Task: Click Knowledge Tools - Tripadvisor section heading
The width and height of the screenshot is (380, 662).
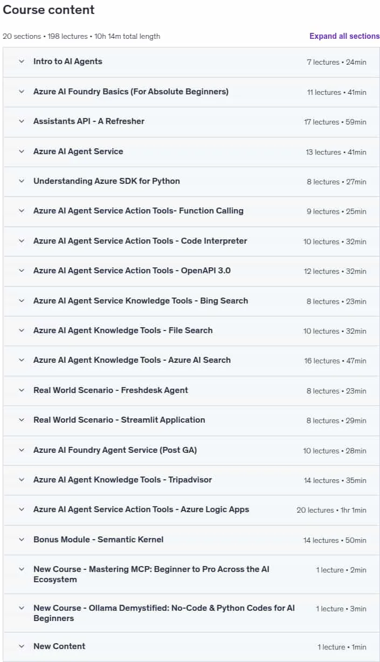Action: point(122,480)
